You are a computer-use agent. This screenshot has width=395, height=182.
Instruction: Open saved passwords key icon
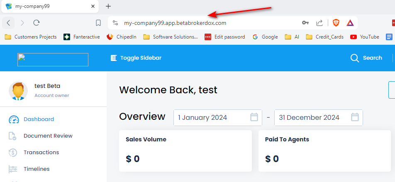click(x=305, y=23)
